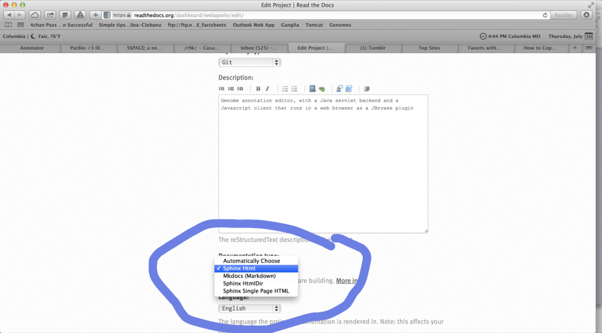Open the Safari downloads button
Image resolution: width=602 pixels, height=333 pixels.
click(586, 15)
